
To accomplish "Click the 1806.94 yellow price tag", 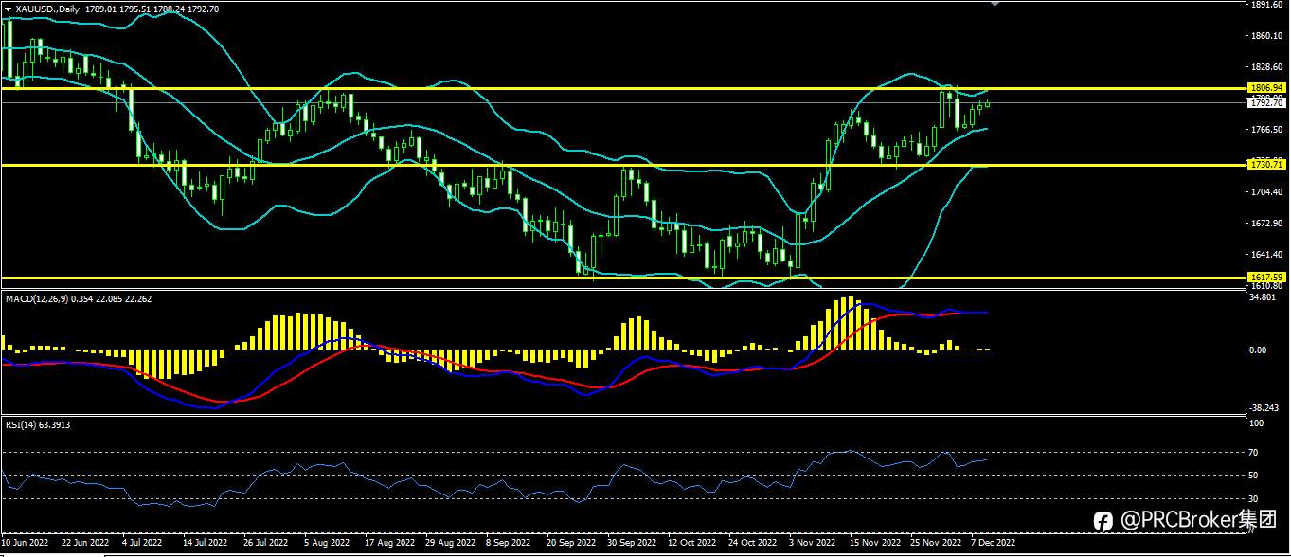I will click(1267, 87).
